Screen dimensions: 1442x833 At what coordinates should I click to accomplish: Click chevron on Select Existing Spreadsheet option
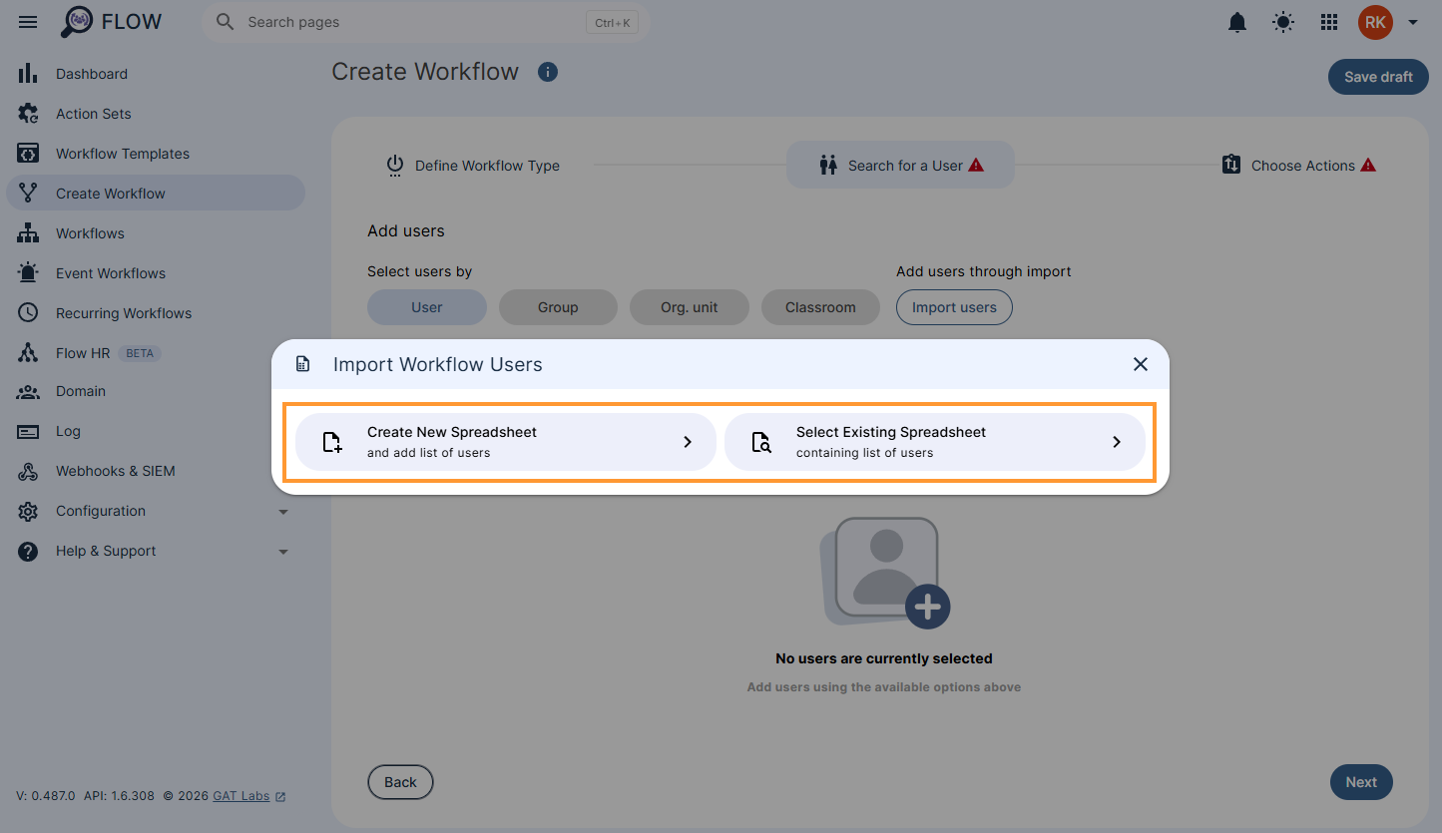(1117, 442)
